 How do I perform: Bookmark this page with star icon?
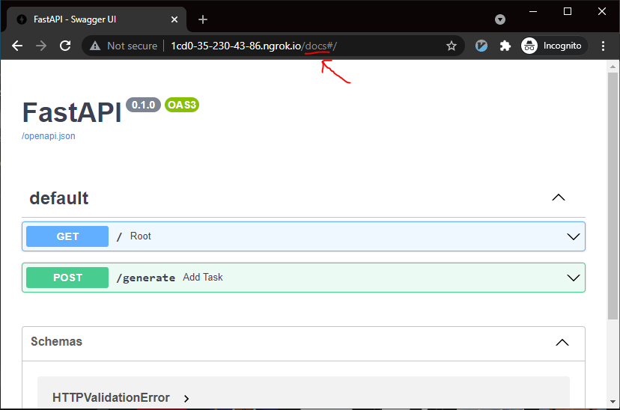click(x=452, y=46)
